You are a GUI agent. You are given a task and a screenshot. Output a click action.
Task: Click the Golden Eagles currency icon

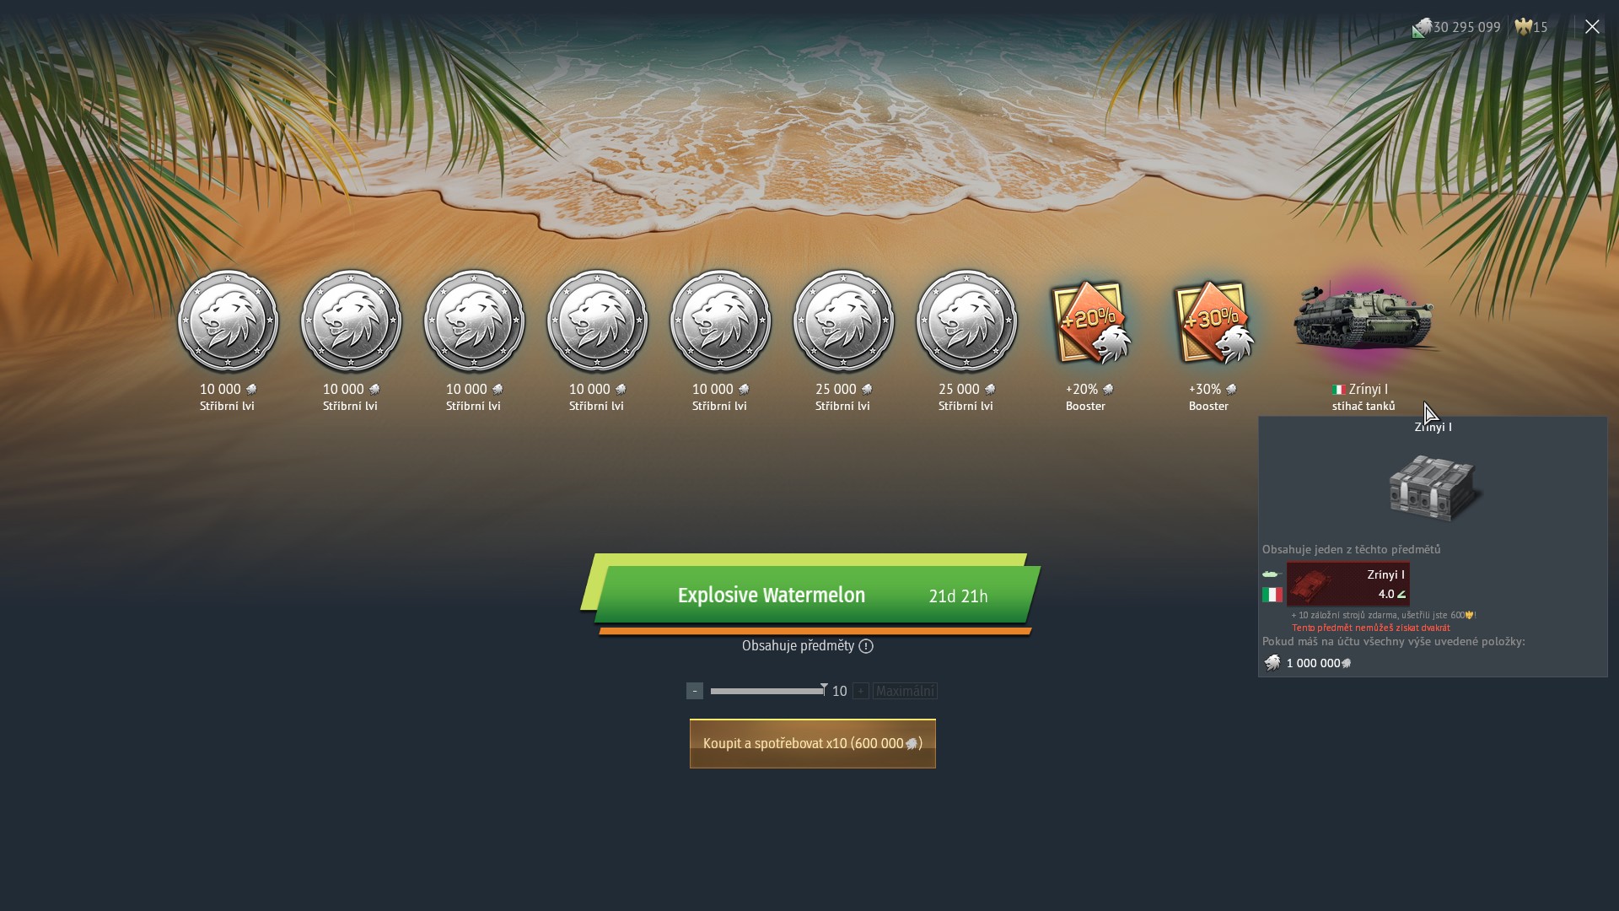click(1523, 27)
